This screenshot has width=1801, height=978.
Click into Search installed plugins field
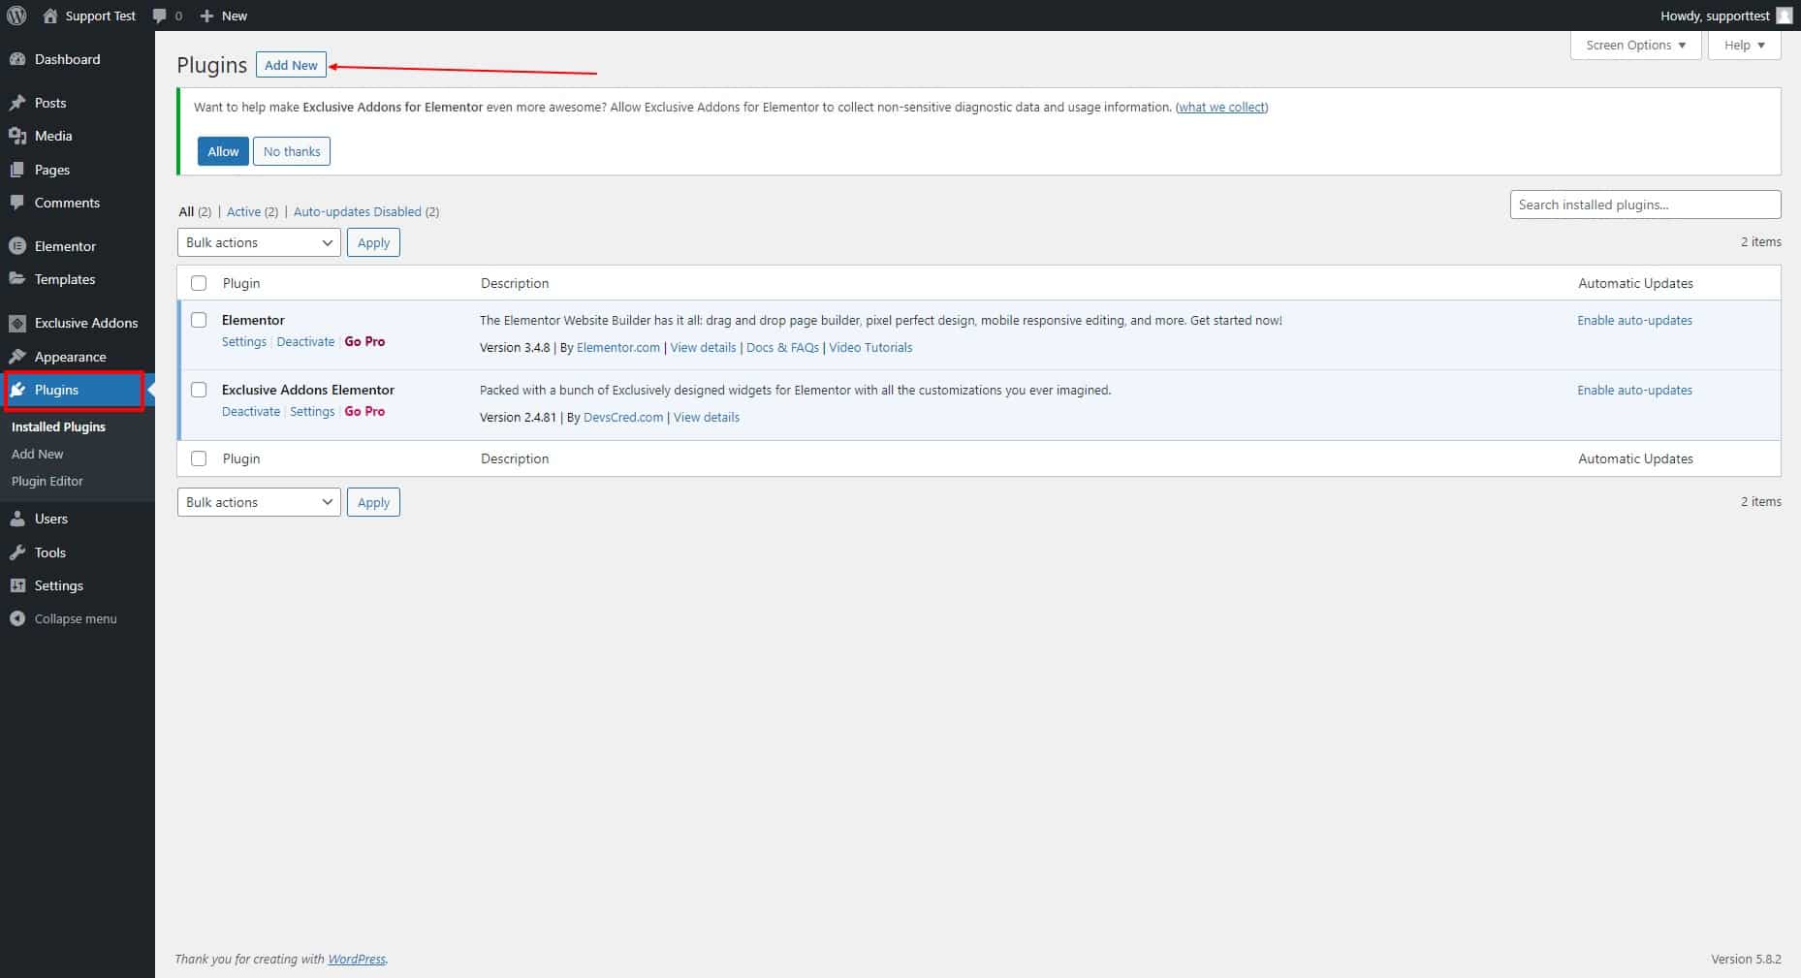tap(1645, 205)
